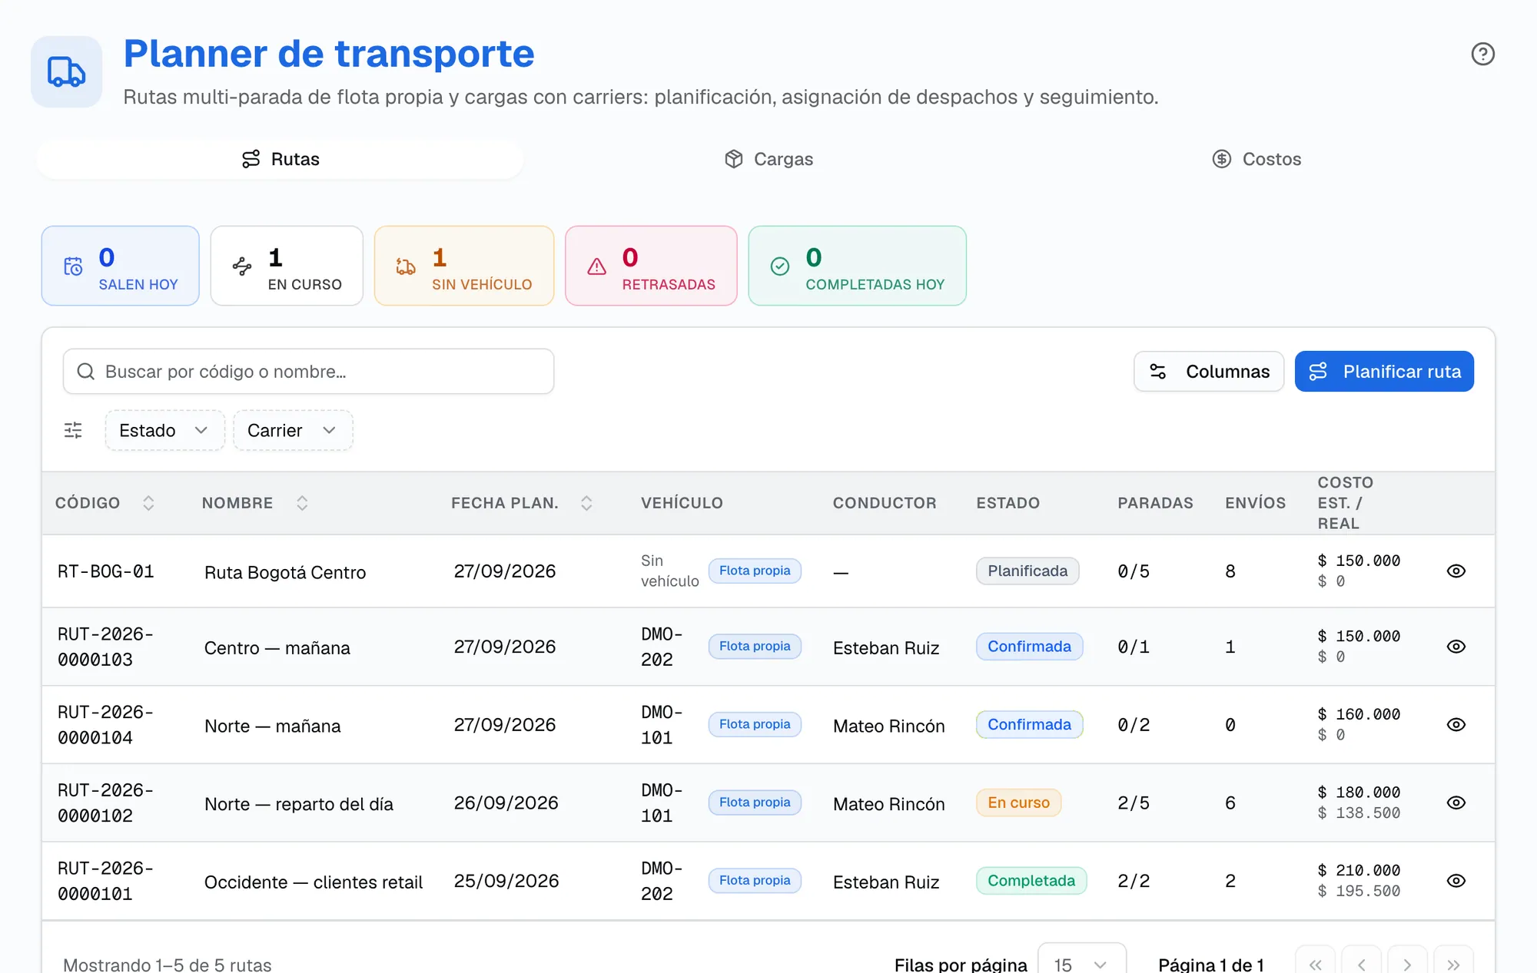
Task: Go to the previous page
Action: click(1361, 964)
